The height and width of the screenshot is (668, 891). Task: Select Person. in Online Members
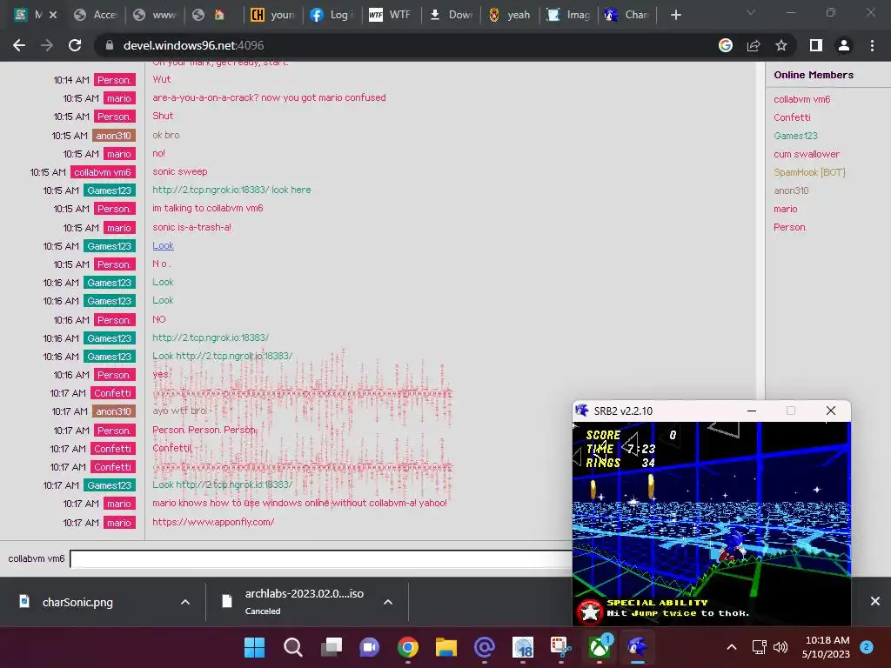(x=790, y=227)
